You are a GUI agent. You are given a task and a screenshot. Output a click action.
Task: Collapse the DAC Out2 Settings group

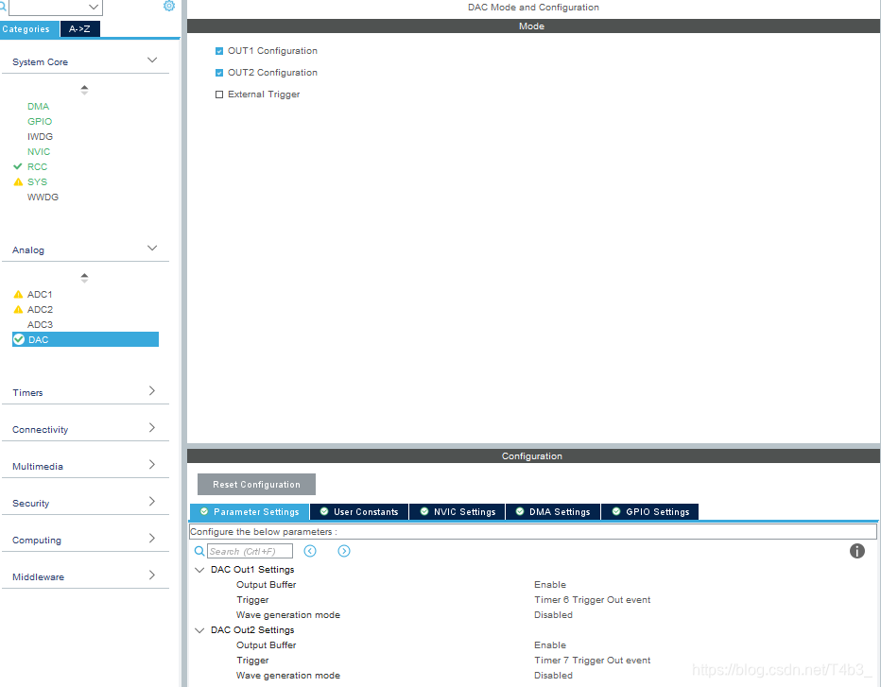click(199, 630)
